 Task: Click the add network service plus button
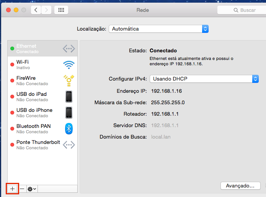tap(12, 189)
